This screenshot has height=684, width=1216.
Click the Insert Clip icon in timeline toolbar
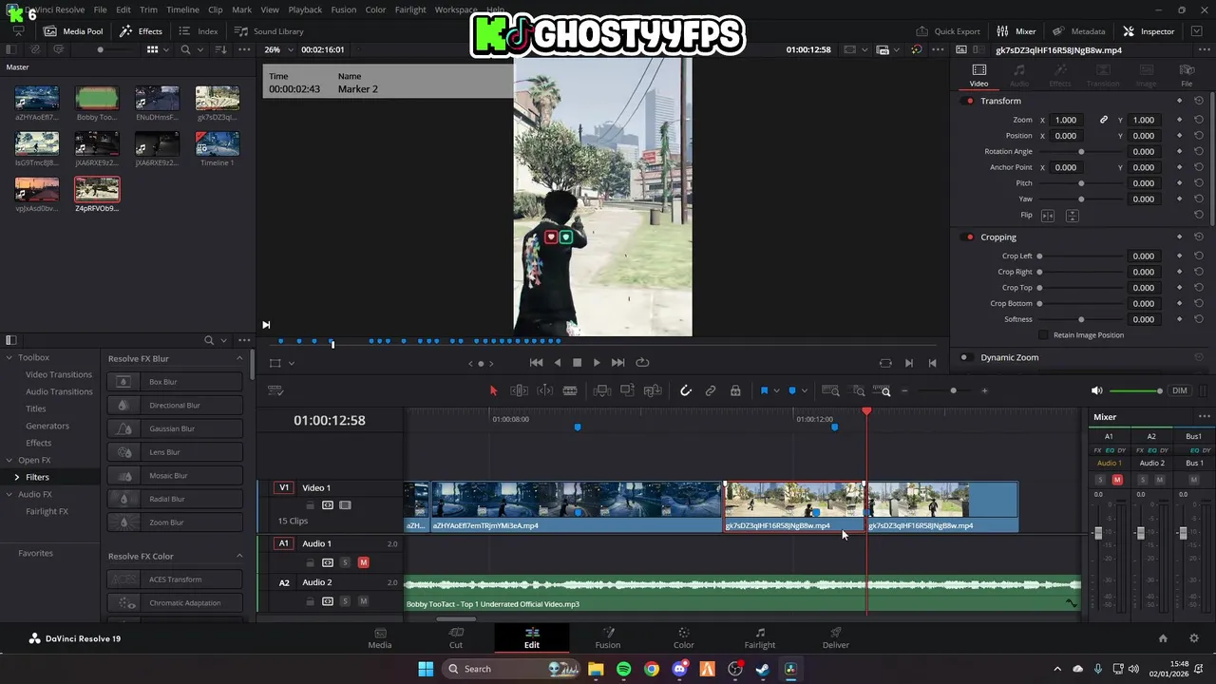click(x=601, y=390)
